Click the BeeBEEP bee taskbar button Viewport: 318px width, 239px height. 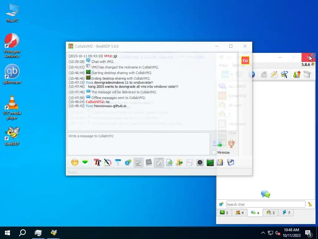(53, 233)
